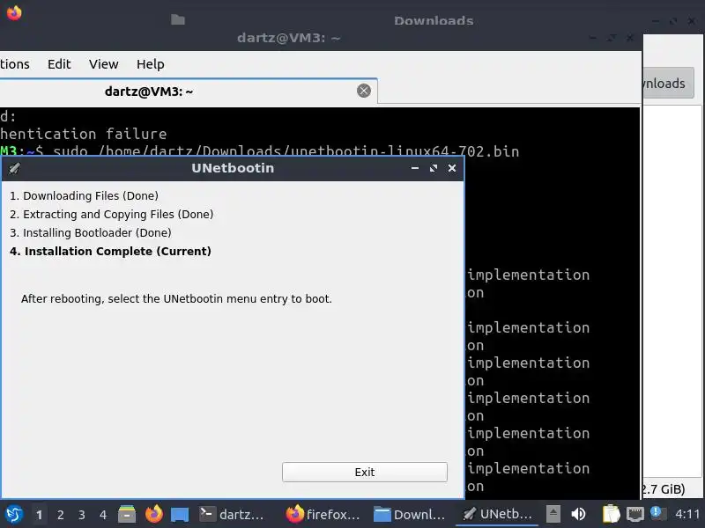Click the 4:11 panel clock

click(x=687, y=514)
